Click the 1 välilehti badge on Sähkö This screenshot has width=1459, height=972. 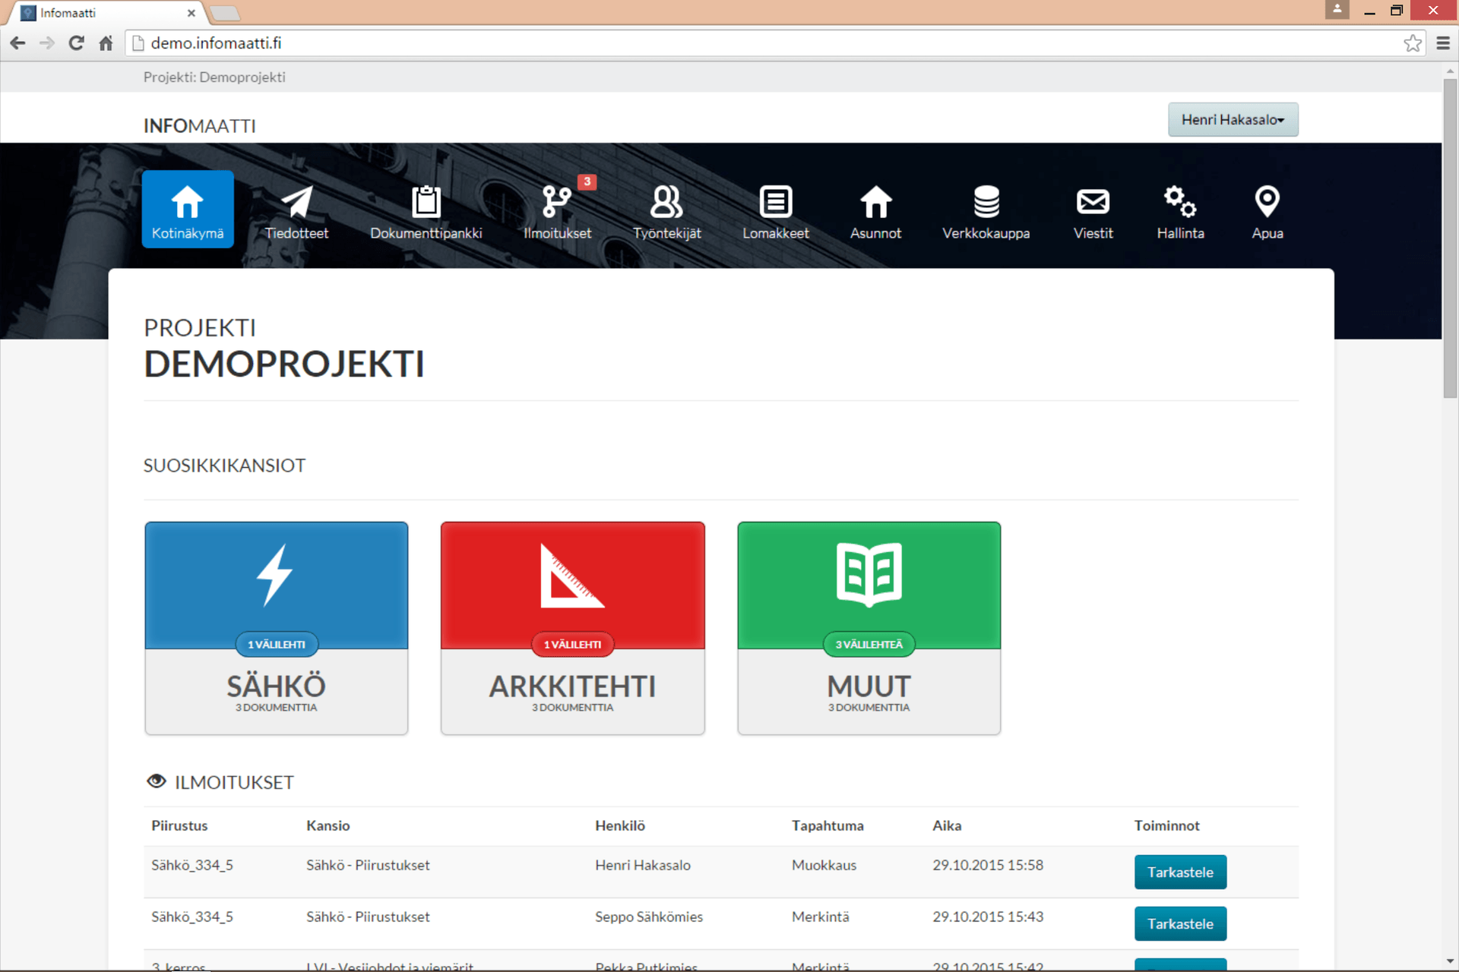click(277, 645)
